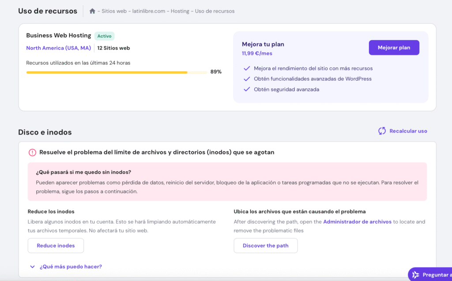Image resolution: width=452 pixels, height=281 pixels.
Task: Select the North America (USA, MA) server link
Action: (x=58, y=48)
